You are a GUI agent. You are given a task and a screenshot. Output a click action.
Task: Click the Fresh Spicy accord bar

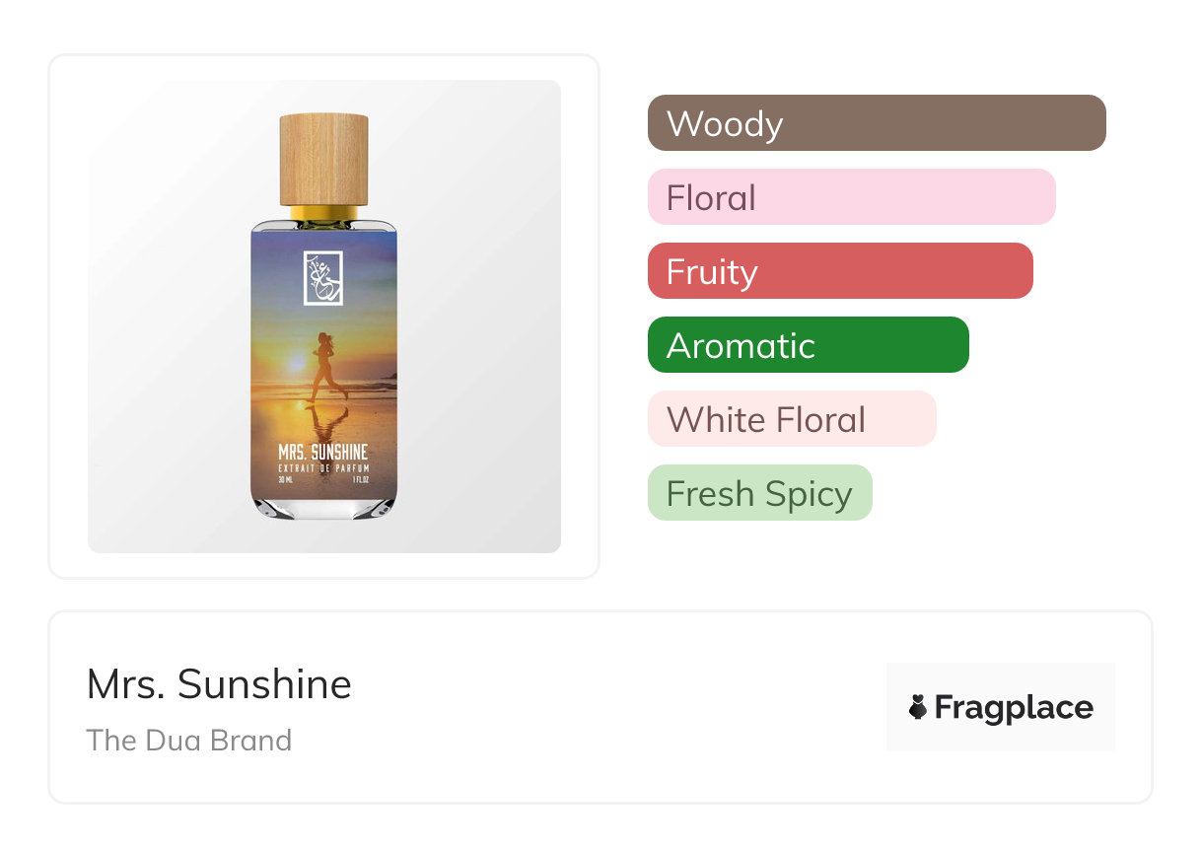(x=759, y=493)
